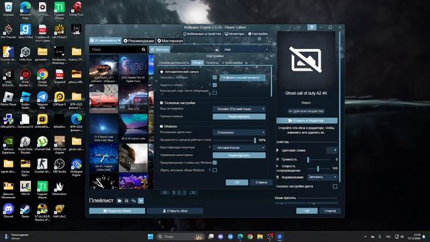The height and width of the screenshot is (242, 430).
Task: Toggle the sort direction arrow beside Имя
Action: [216, 50]
